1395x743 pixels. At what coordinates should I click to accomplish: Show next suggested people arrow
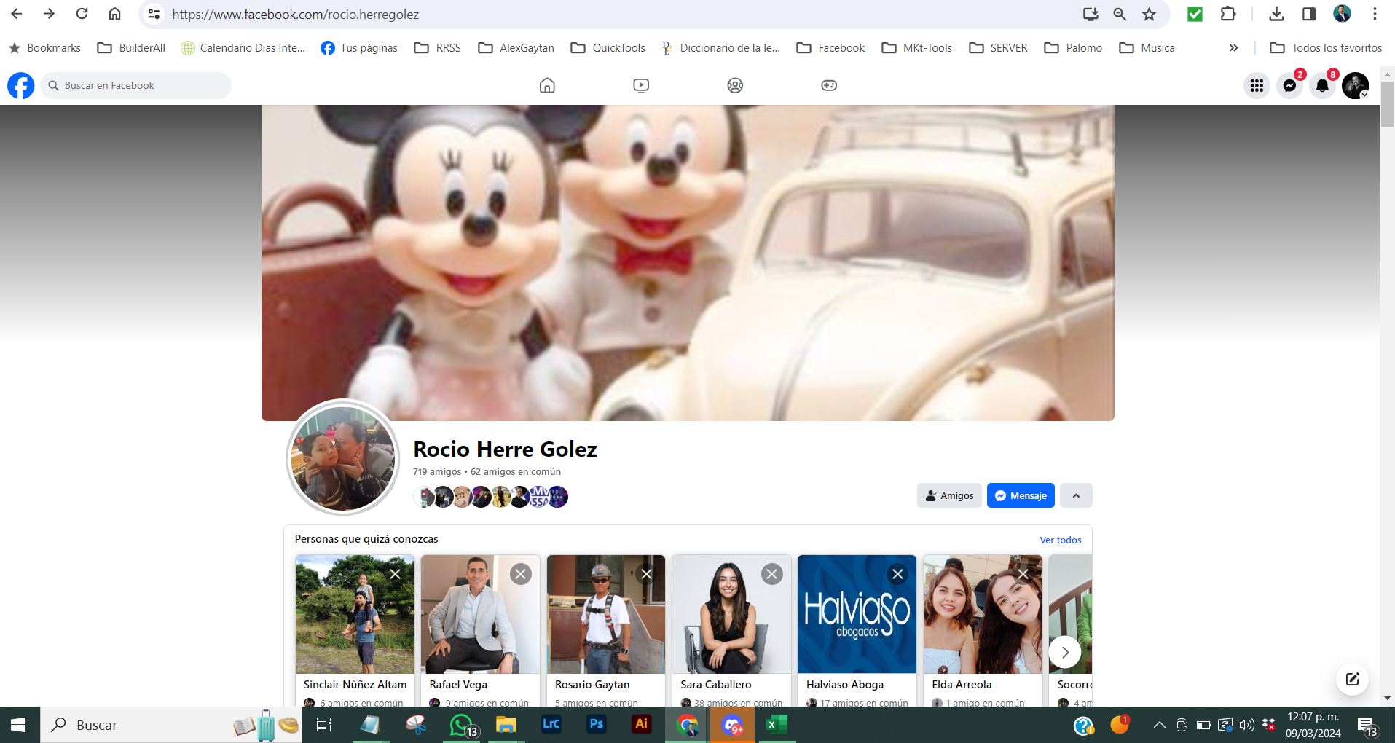[1065, 652]
